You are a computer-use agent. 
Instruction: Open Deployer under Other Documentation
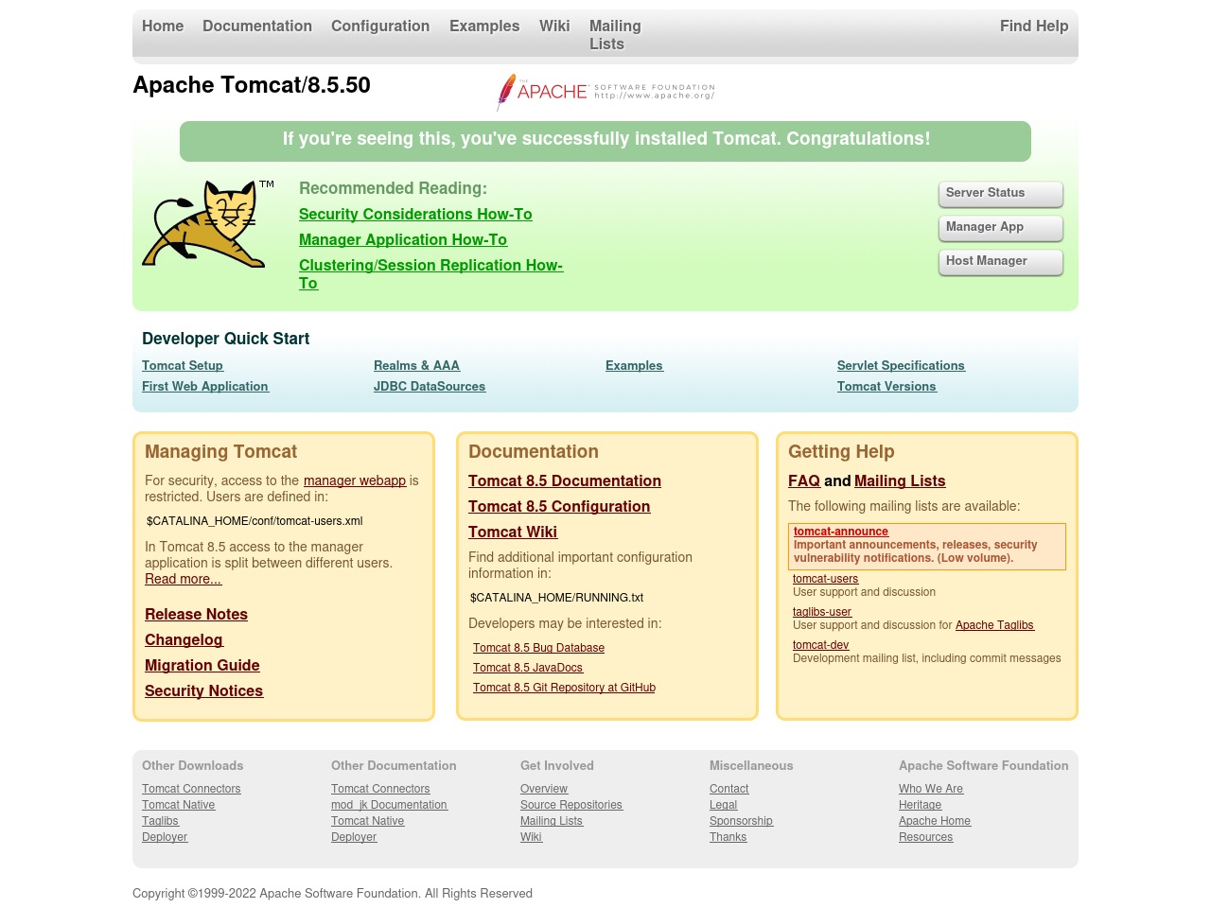(x=354, y=837)
